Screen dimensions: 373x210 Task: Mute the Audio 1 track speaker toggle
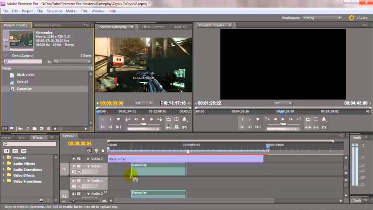(x=74, y=180)
